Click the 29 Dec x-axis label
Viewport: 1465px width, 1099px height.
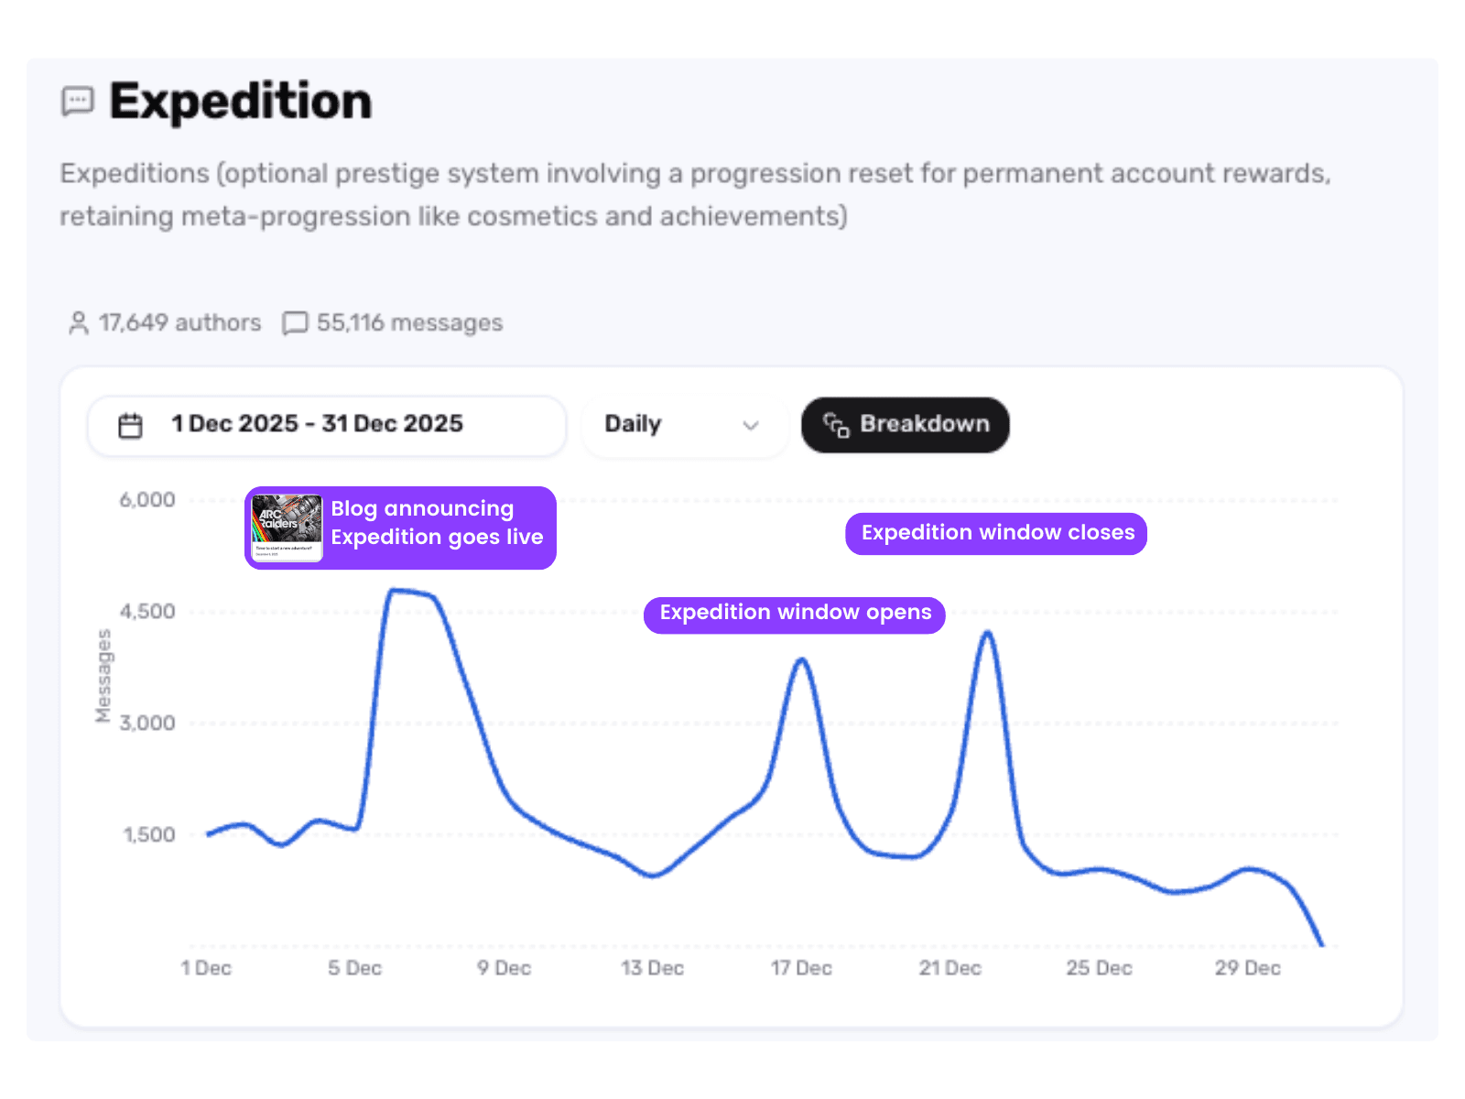point(1247,968)
